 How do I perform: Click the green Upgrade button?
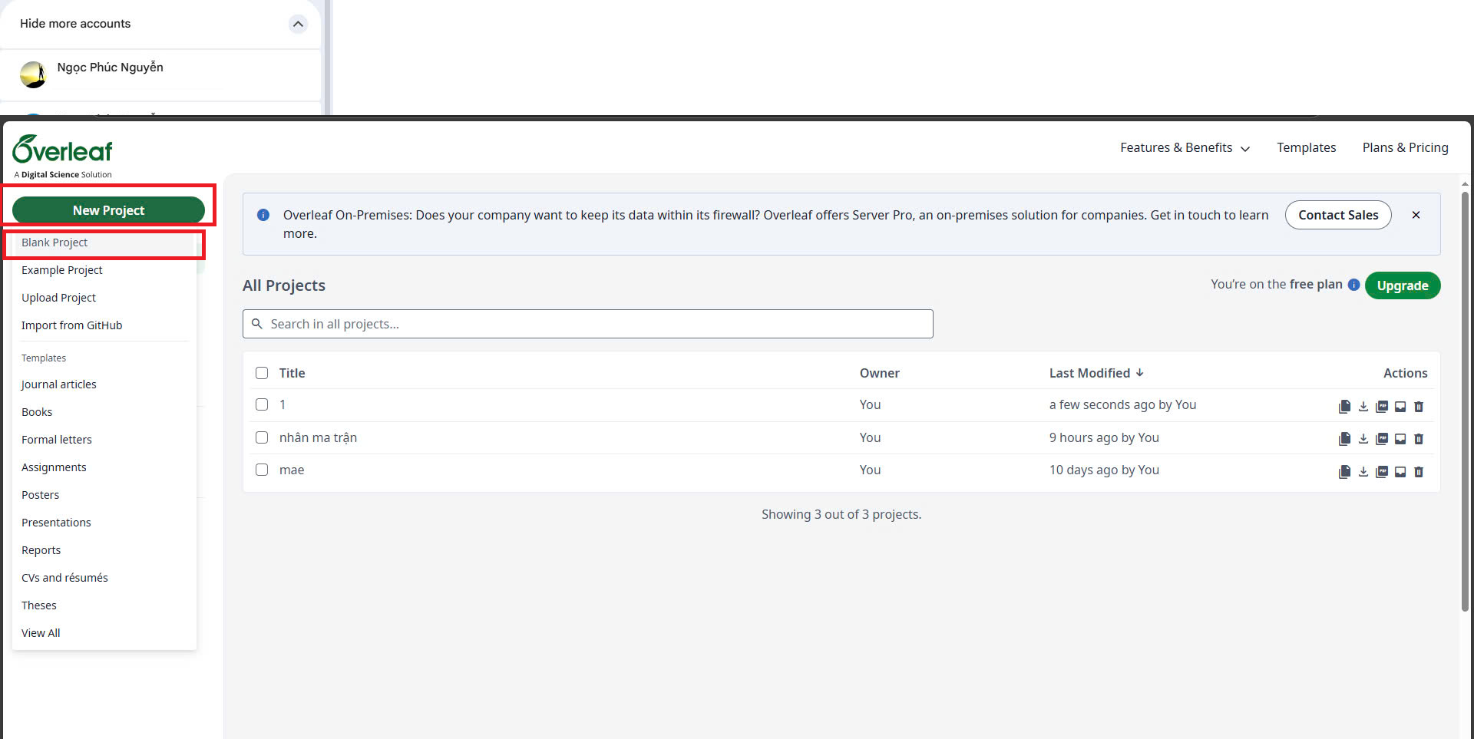pos(1402,285)
